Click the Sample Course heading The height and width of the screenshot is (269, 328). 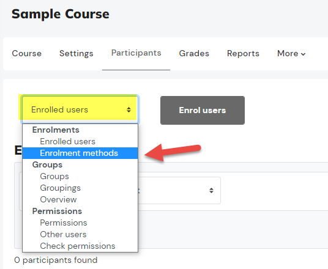click(x=61, y=14)
